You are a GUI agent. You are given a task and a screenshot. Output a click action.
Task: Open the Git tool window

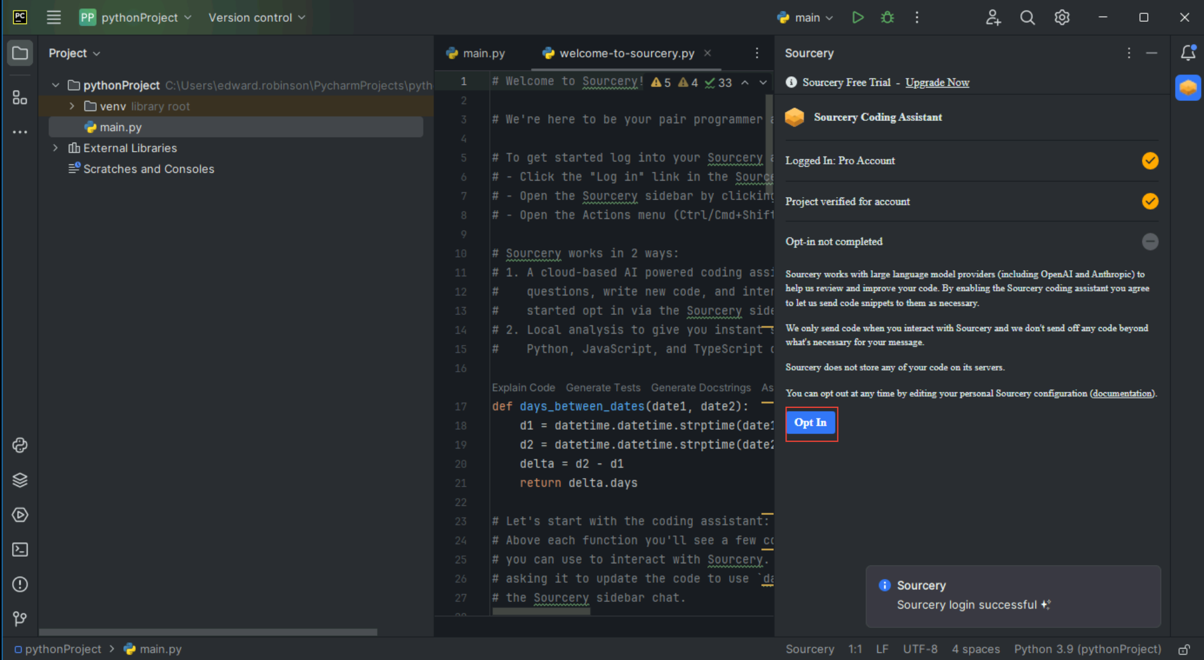point(20,619)
